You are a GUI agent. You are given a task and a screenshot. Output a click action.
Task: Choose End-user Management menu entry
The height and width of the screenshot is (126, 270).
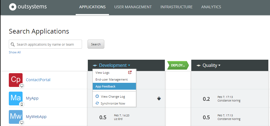pyautogui.click(x=111, y=80)
